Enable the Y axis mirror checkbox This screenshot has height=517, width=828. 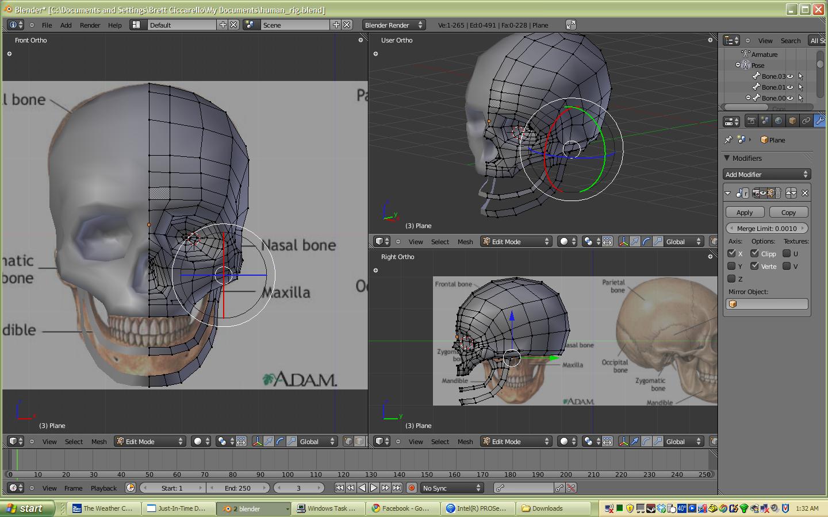coord(731,266)
